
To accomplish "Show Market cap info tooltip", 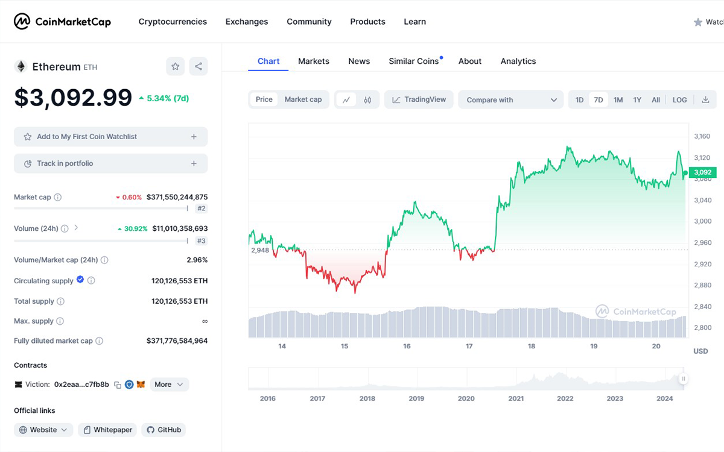I will [x=58, y=197].
